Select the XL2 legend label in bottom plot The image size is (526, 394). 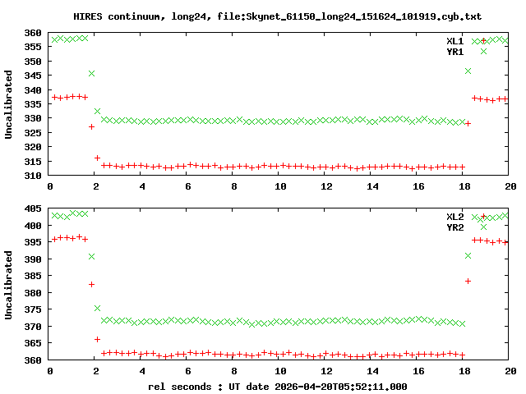pos(454,217)
